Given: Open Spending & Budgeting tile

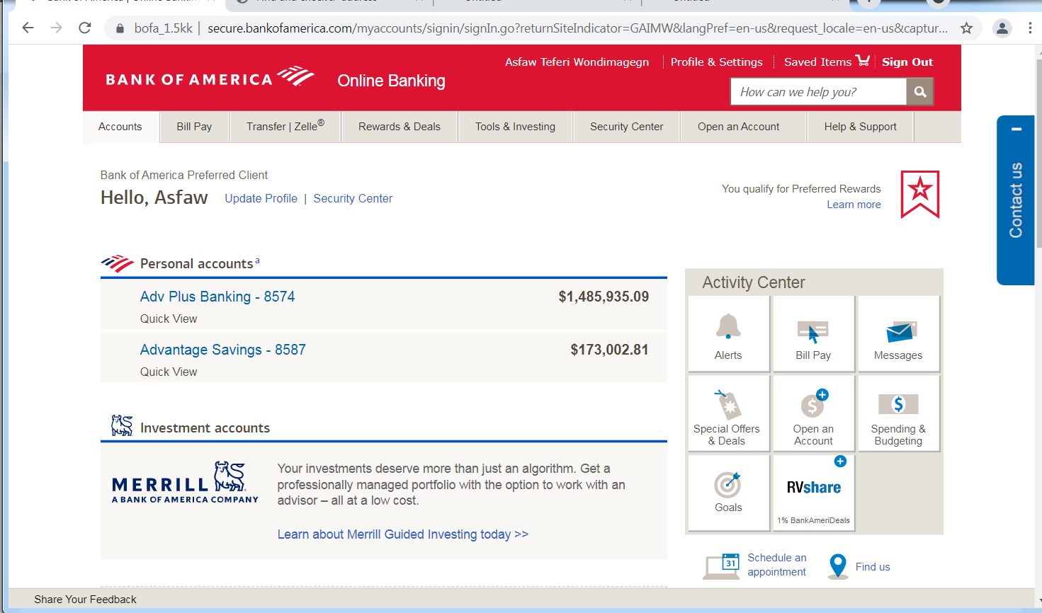Looking at the screenshot, I should (898, 413).
